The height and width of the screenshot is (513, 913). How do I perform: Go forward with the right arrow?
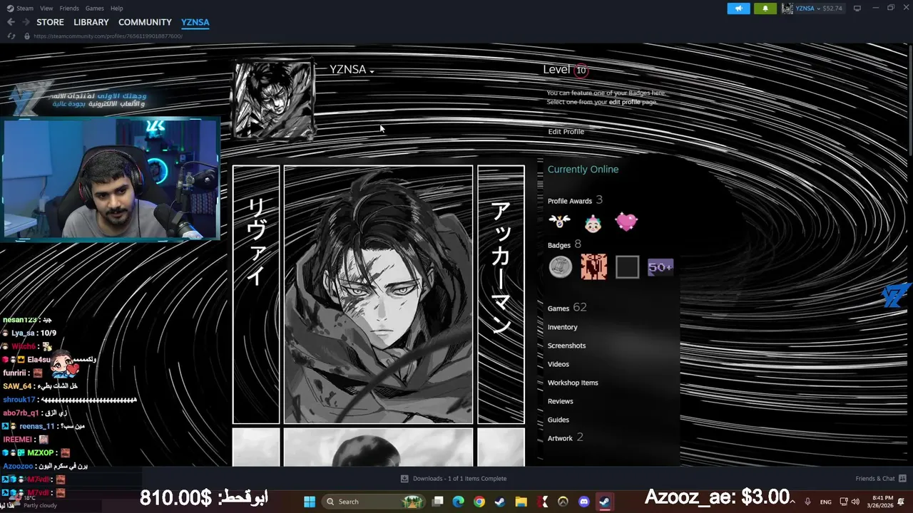(x=26, y=22)
